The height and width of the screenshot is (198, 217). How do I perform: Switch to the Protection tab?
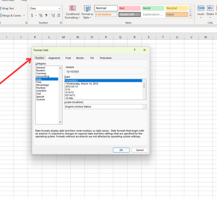(106, 58)
